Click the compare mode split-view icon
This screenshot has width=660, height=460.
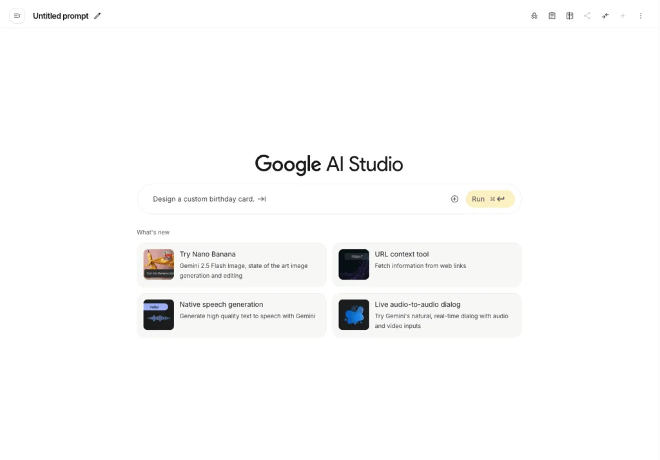570,16
